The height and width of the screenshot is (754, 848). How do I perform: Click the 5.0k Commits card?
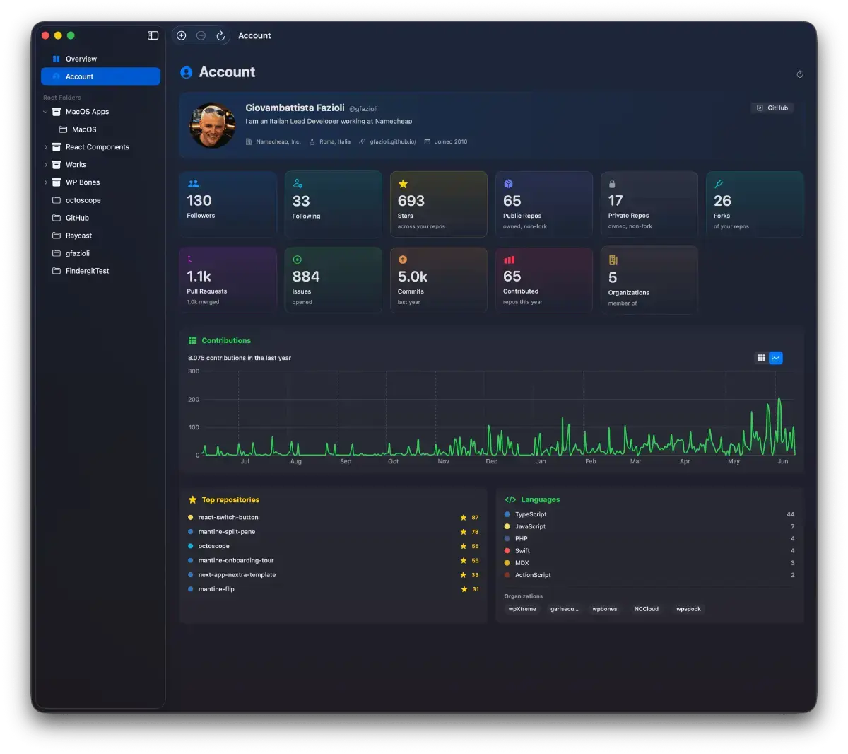click(x=439, y=280)
